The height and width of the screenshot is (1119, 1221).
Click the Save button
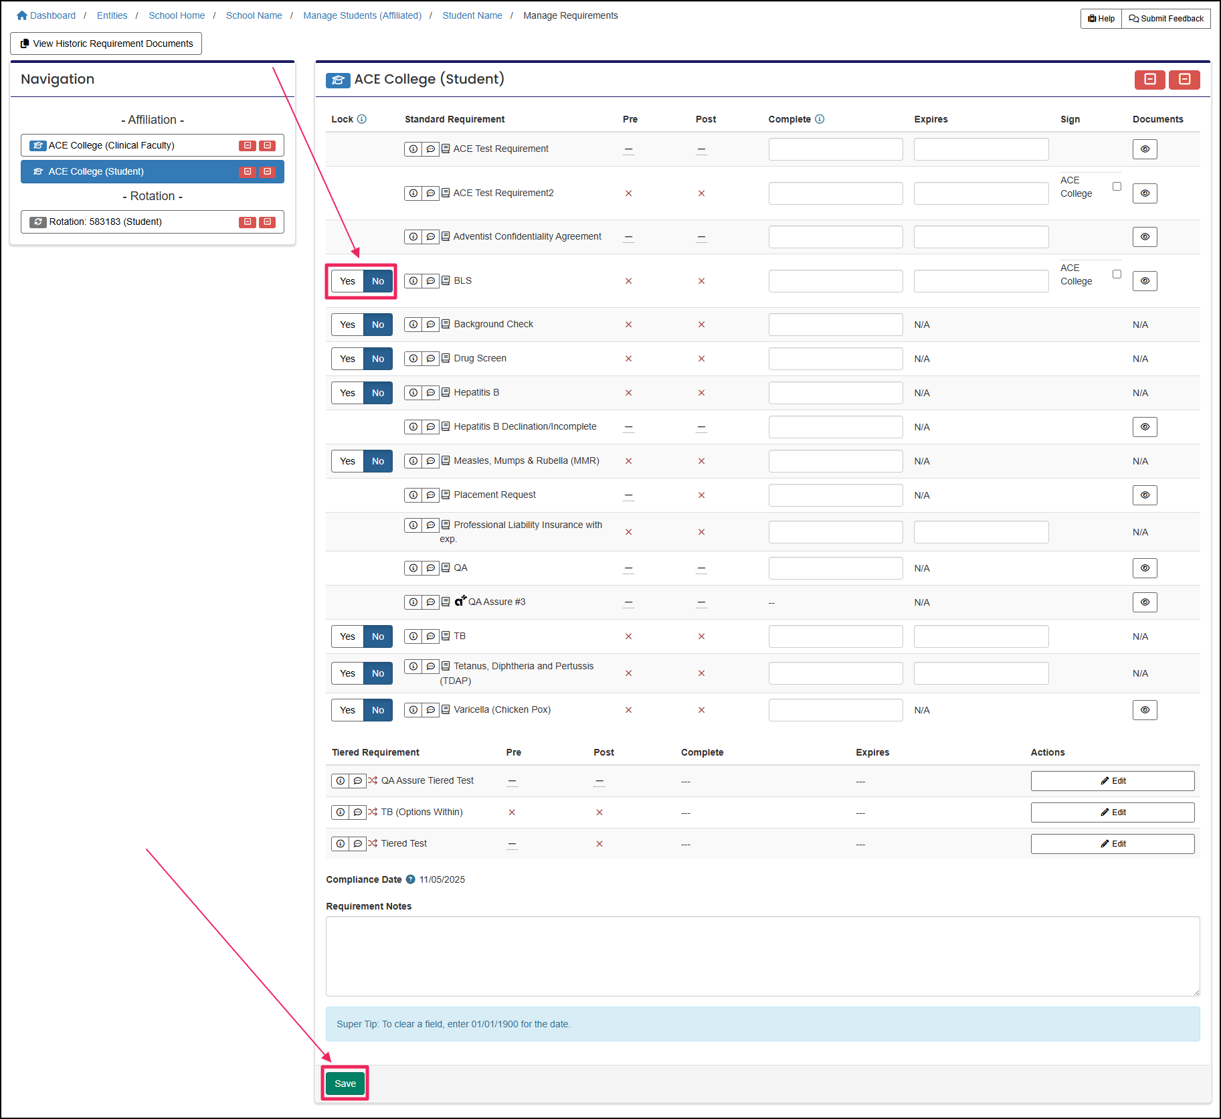[x=345, y=1083]
